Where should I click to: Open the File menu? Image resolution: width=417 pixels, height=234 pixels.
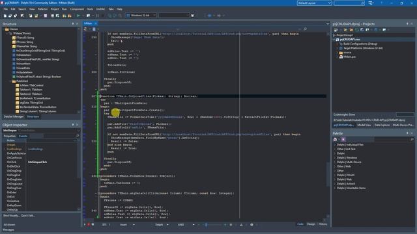pos(6,9)
